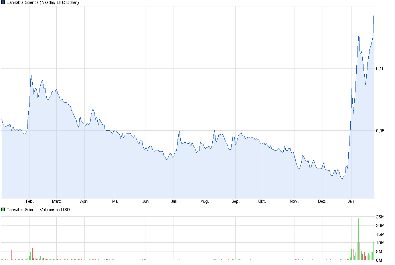Click the early February price peak
The height and width of the screenshot is (265, 395).
pyautogui.click(x=31, y=74)
